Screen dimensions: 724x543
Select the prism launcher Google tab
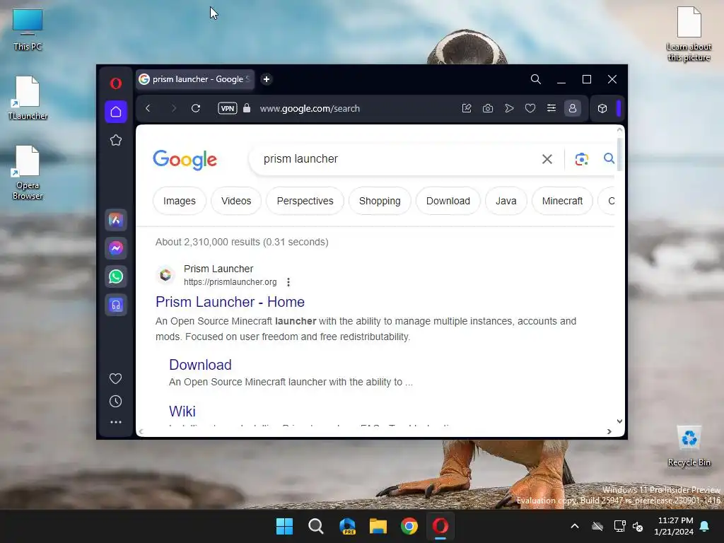(195, 79)
